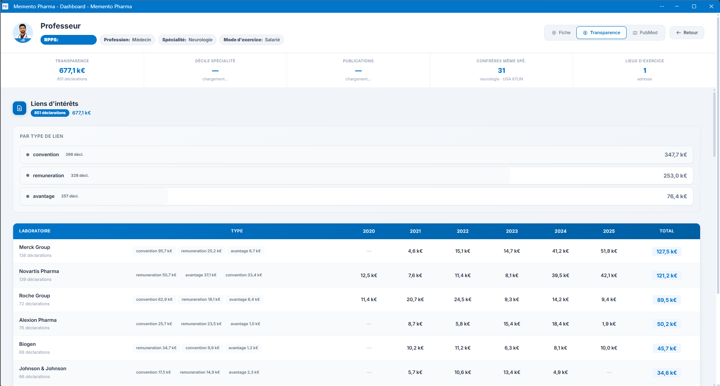
Task: Click the 2020 column header
Action: point(369,231)
